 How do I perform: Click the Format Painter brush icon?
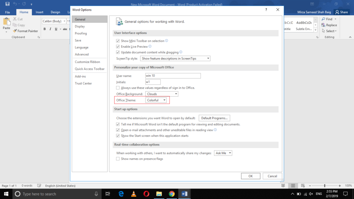point(15,31)
